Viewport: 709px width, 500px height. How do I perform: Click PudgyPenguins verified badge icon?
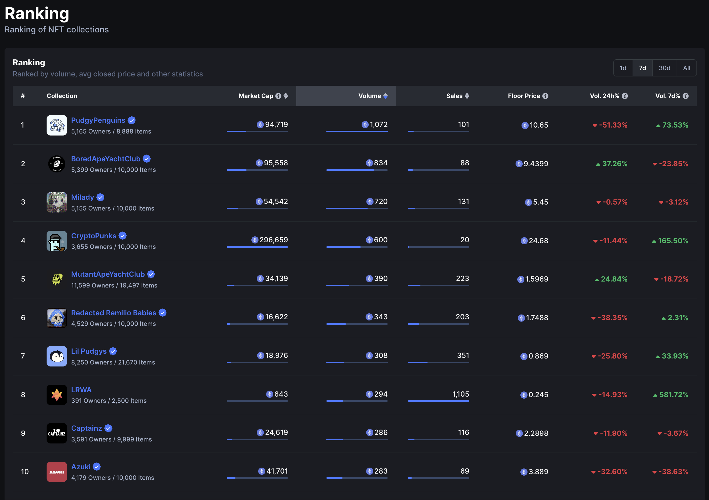(132, 120)
